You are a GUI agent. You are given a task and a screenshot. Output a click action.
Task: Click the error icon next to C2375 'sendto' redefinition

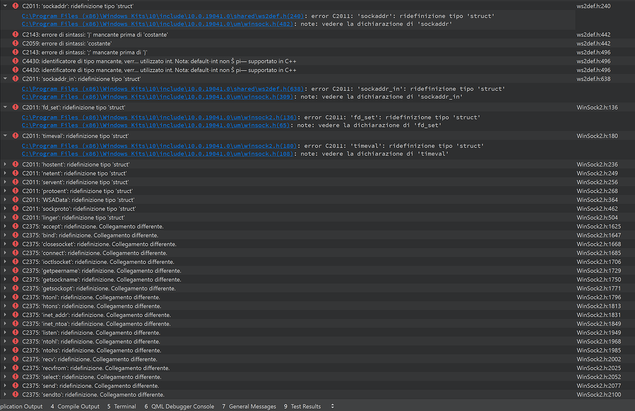[x=15, y=394]
